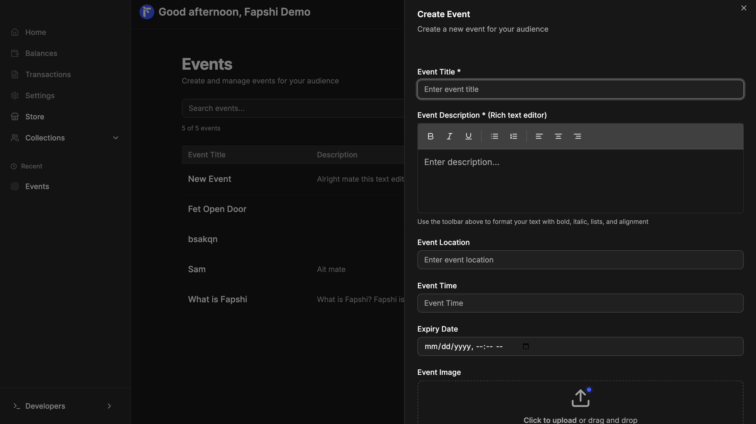Open the 'New Event' row

[293, 179]
